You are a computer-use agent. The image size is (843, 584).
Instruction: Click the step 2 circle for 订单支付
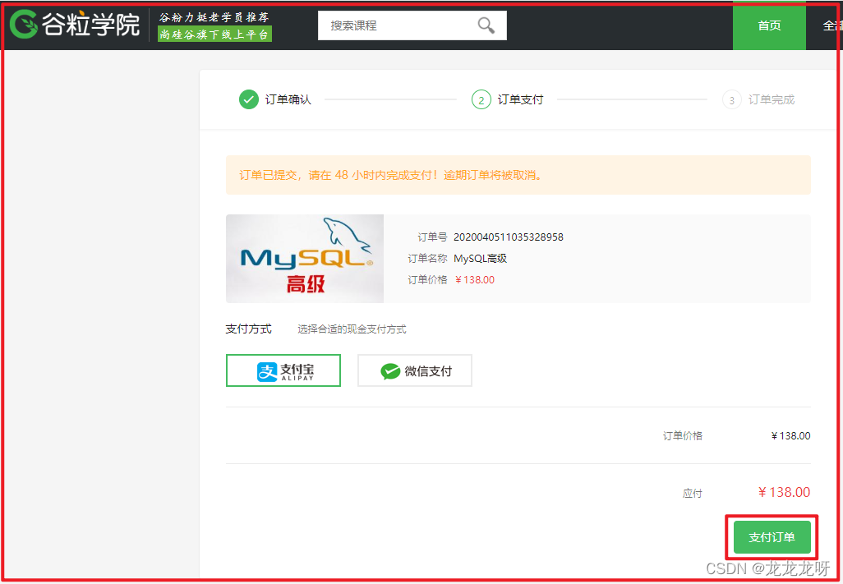pyautogui.click(x=481, y=99)
